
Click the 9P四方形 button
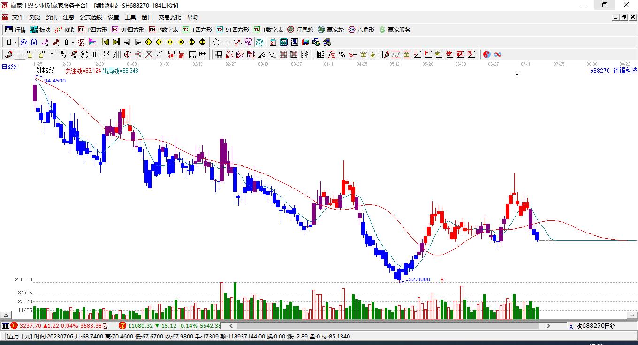point(128,30)
